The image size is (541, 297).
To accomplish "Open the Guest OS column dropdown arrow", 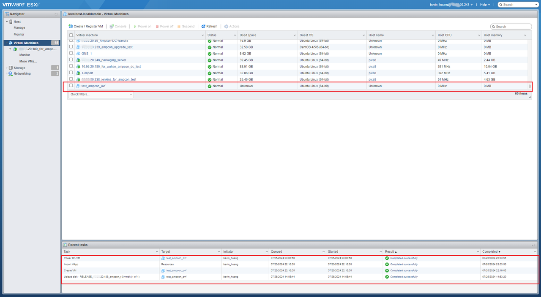I will coord(364,35).
